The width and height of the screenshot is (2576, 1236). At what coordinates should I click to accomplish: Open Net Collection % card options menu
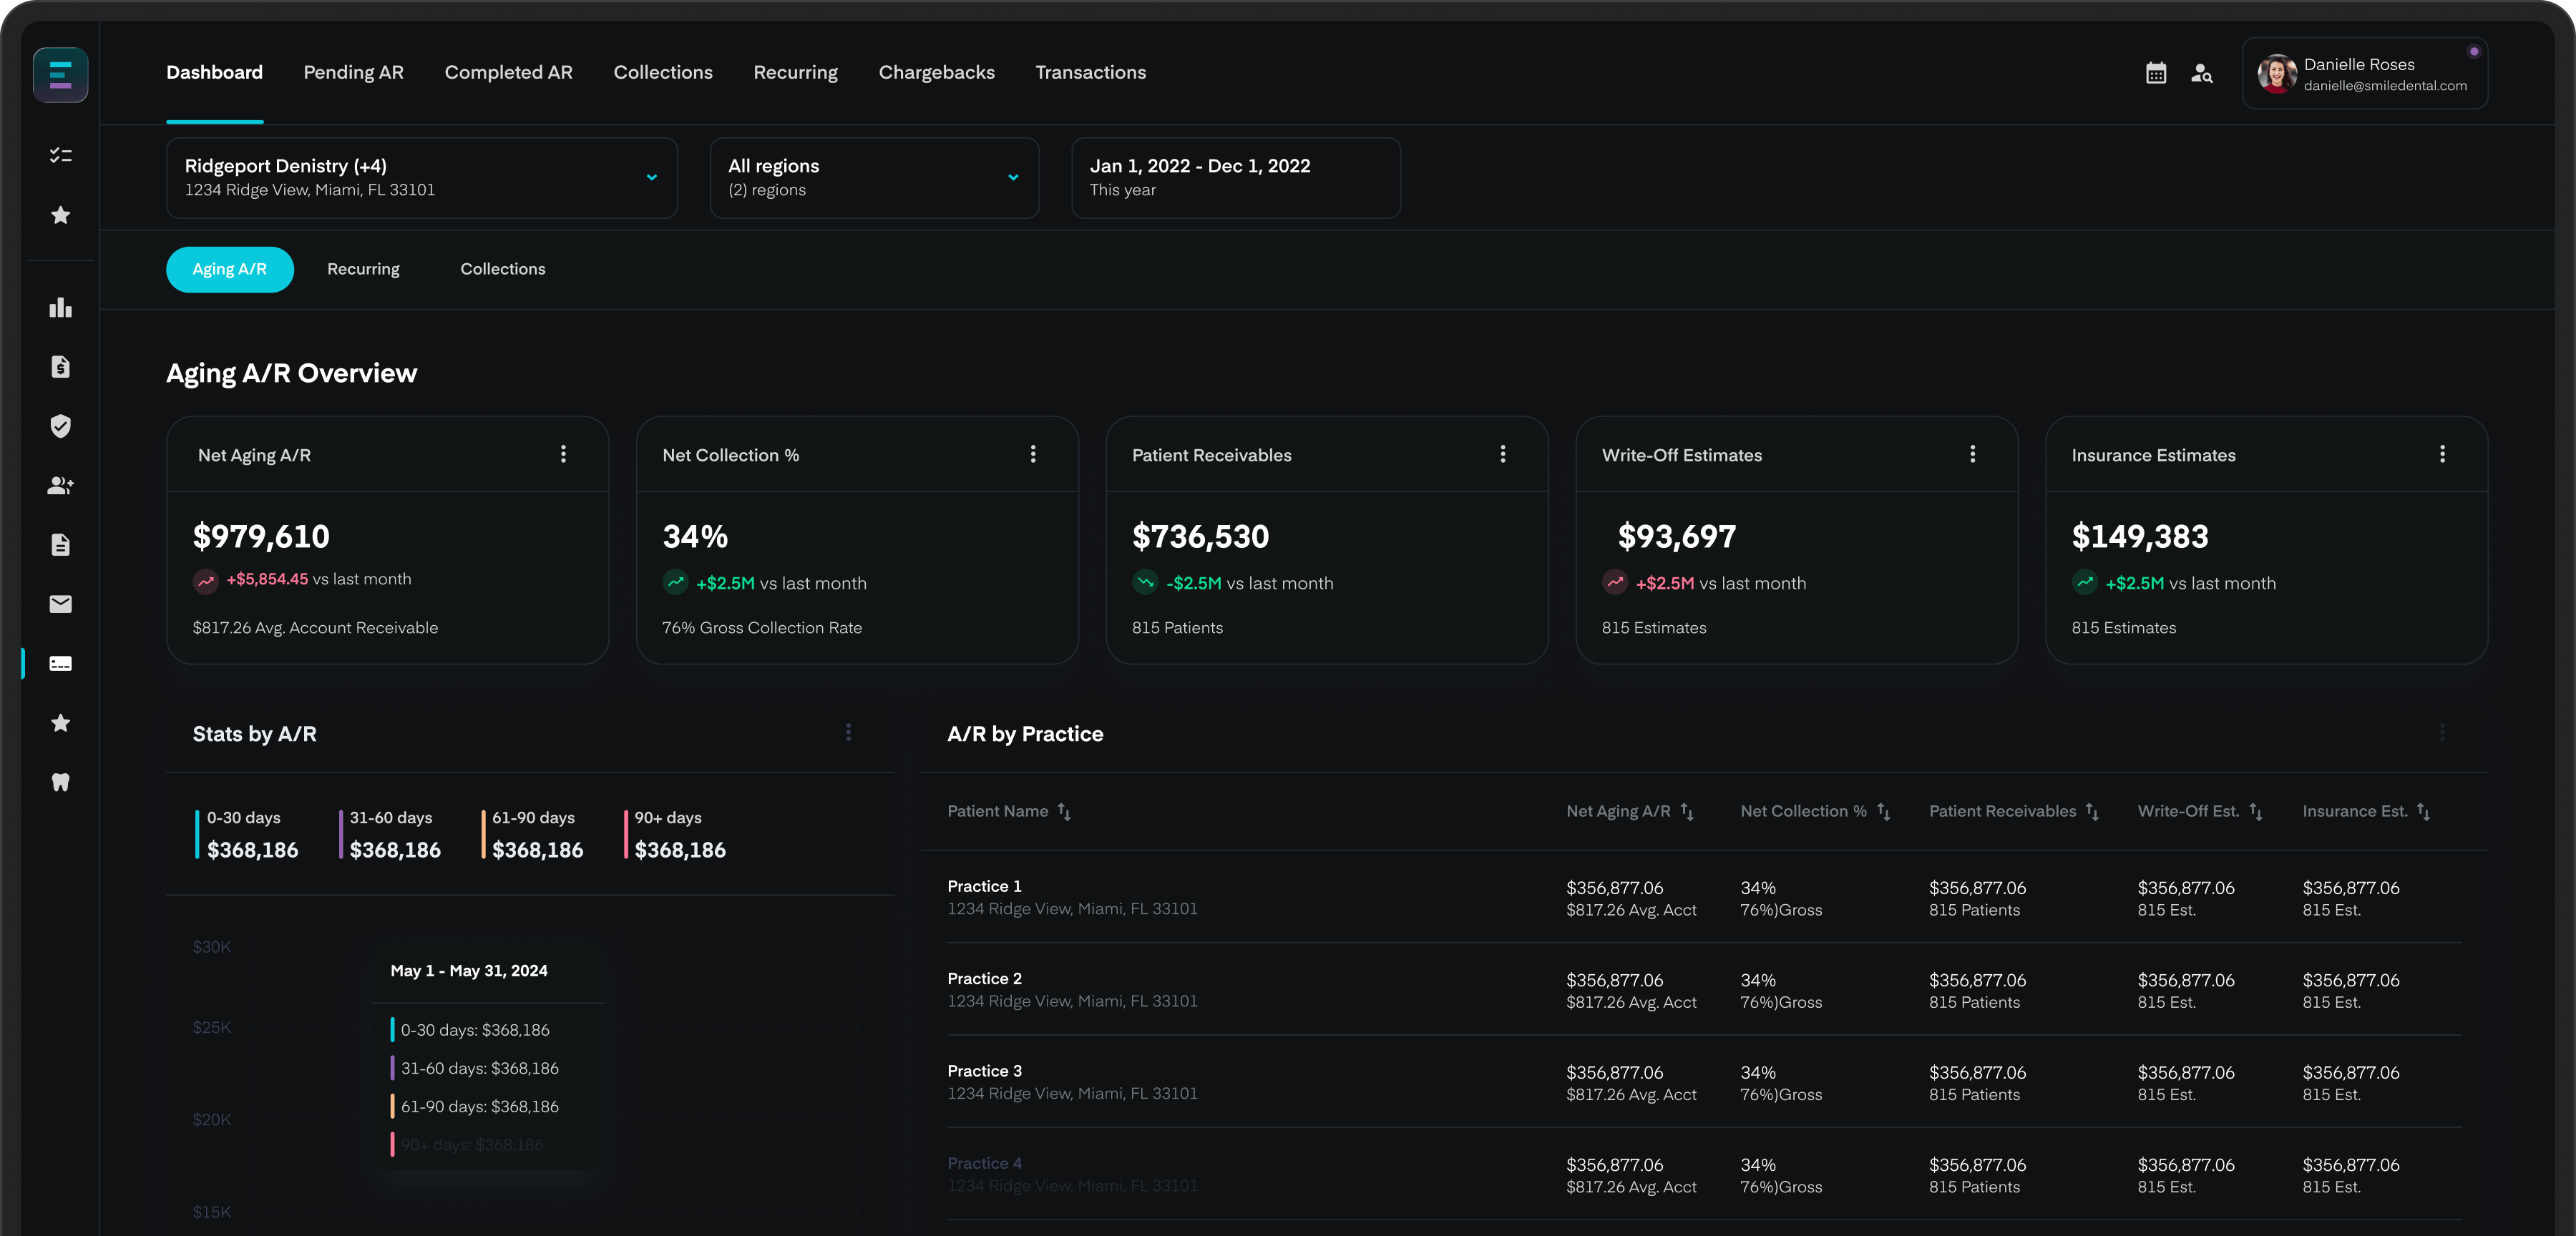[1033, 454]
